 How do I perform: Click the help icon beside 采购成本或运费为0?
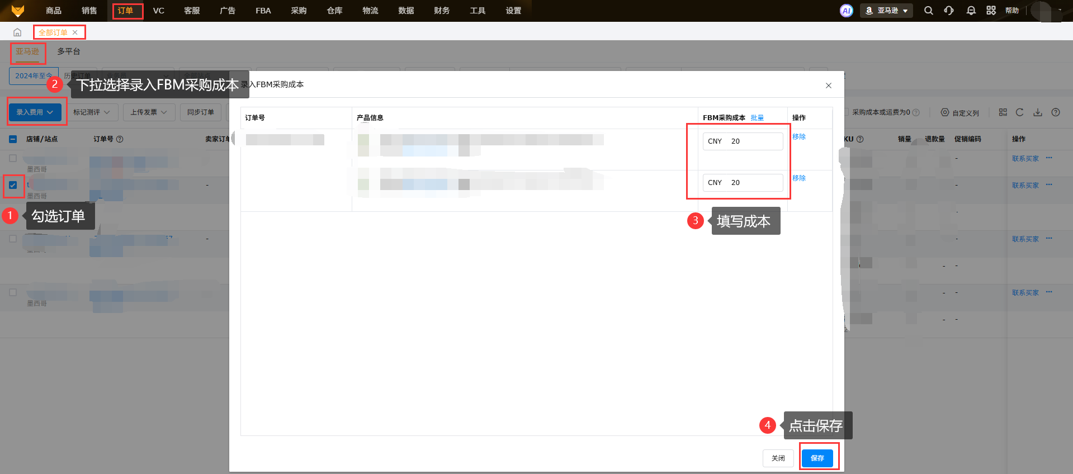tap(916, 112)
